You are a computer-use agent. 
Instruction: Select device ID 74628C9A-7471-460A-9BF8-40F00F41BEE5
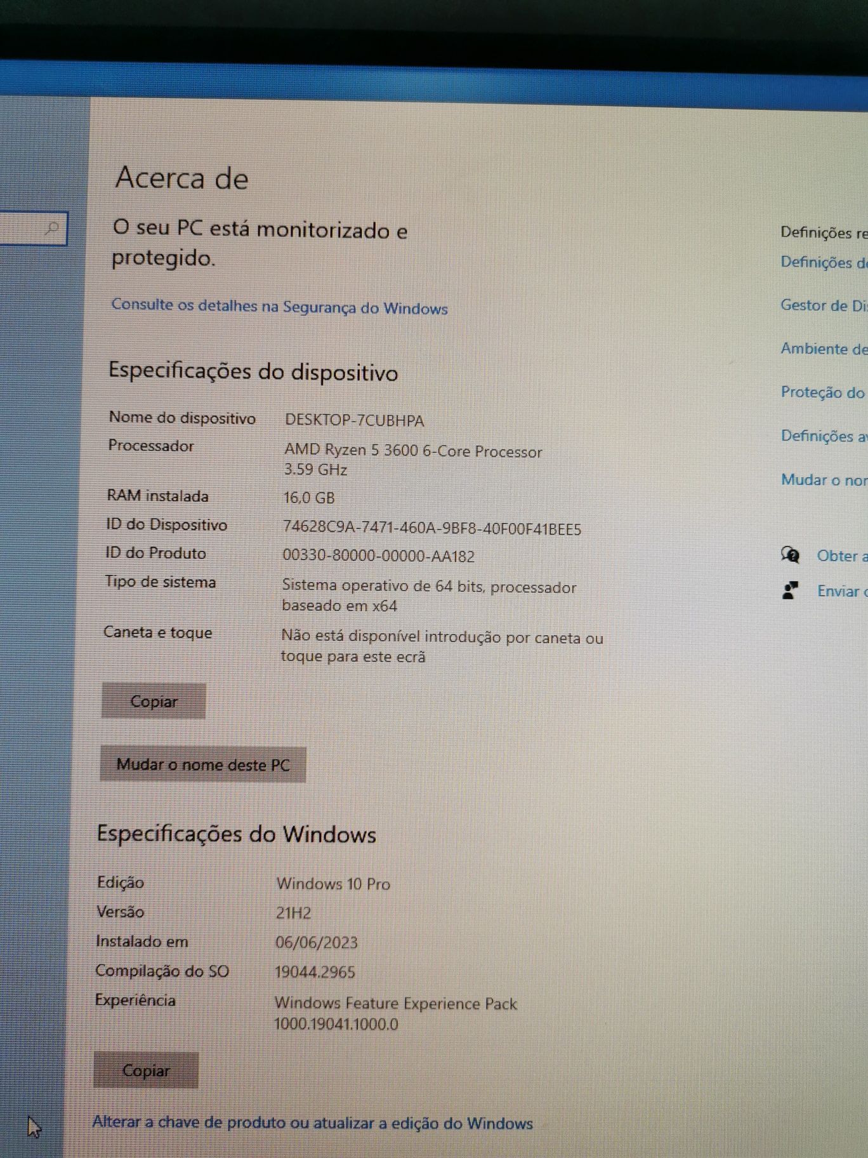431,528
